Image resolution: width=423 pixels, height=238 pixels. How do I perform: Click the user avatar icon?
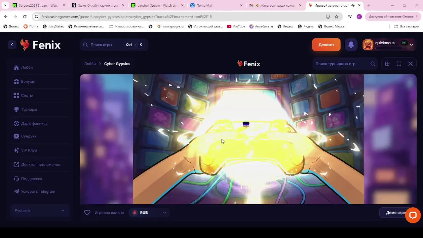(x=368, y=45)
